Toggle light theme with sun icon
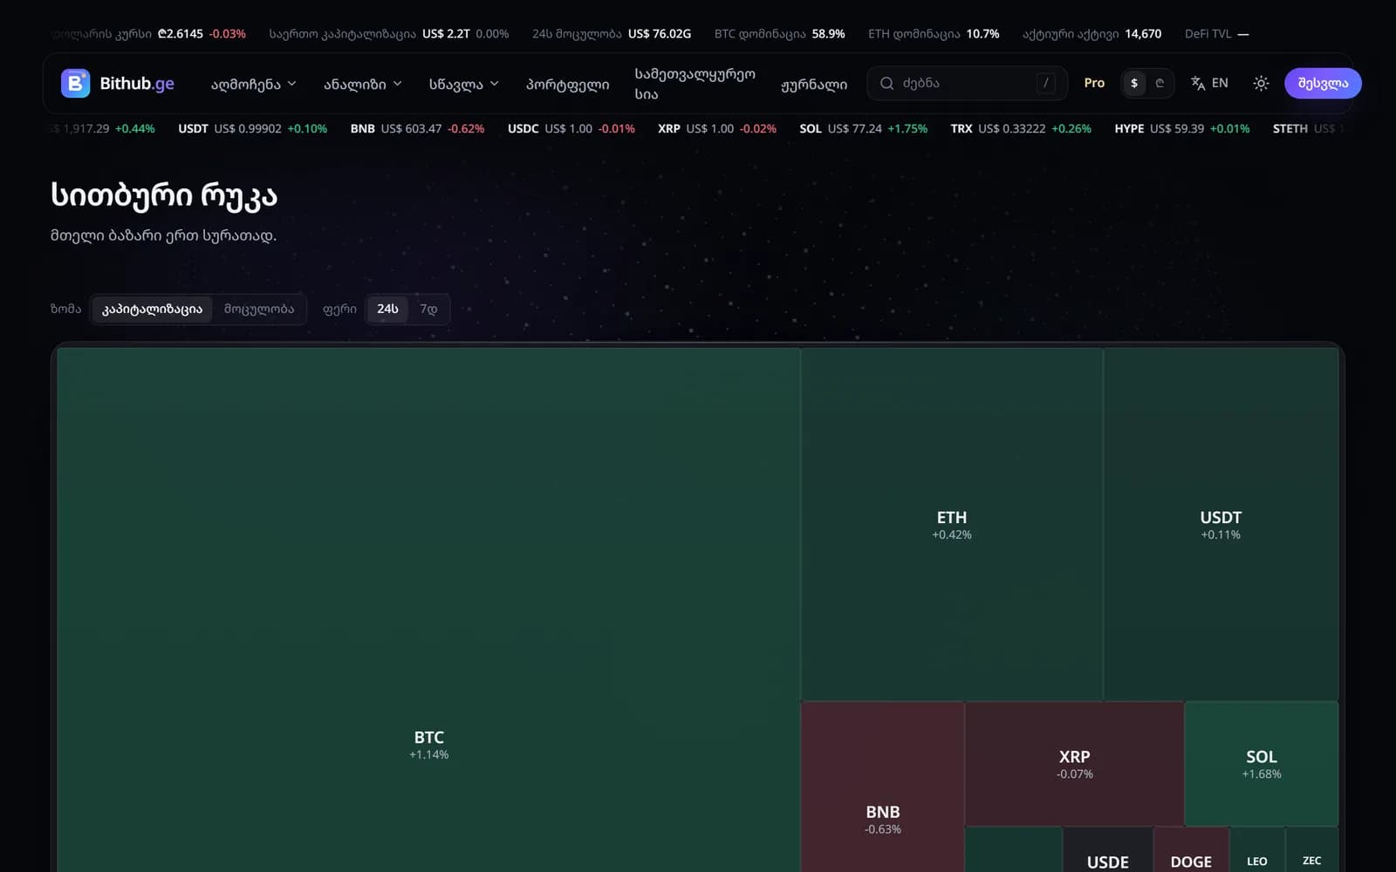This screenshot has height=872, width=1396. coord(1261,83)
